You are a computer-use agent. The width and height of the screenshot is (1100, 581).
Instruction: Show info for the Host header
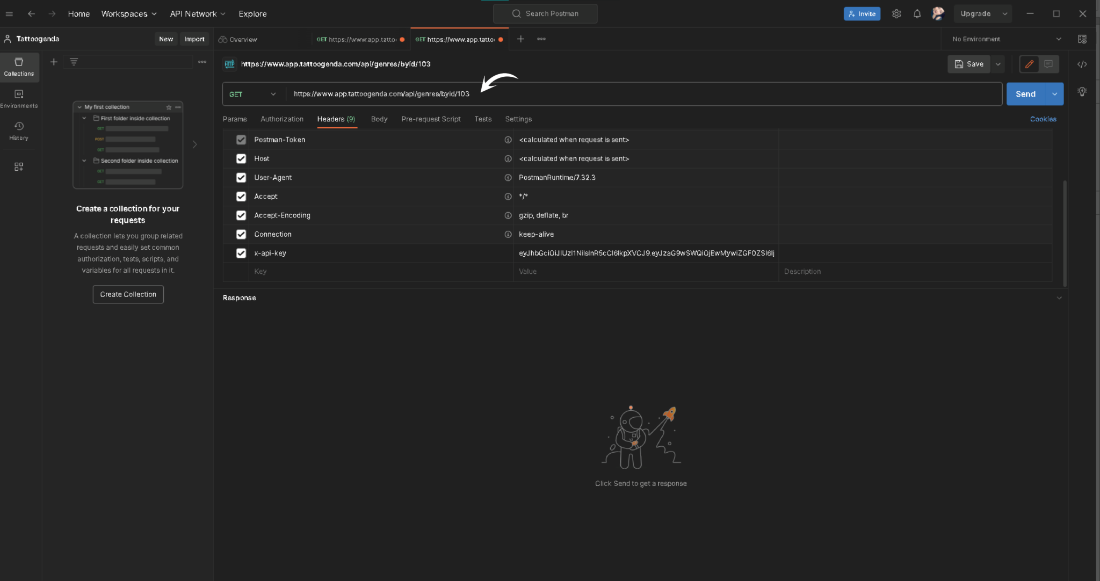(508, 159)
